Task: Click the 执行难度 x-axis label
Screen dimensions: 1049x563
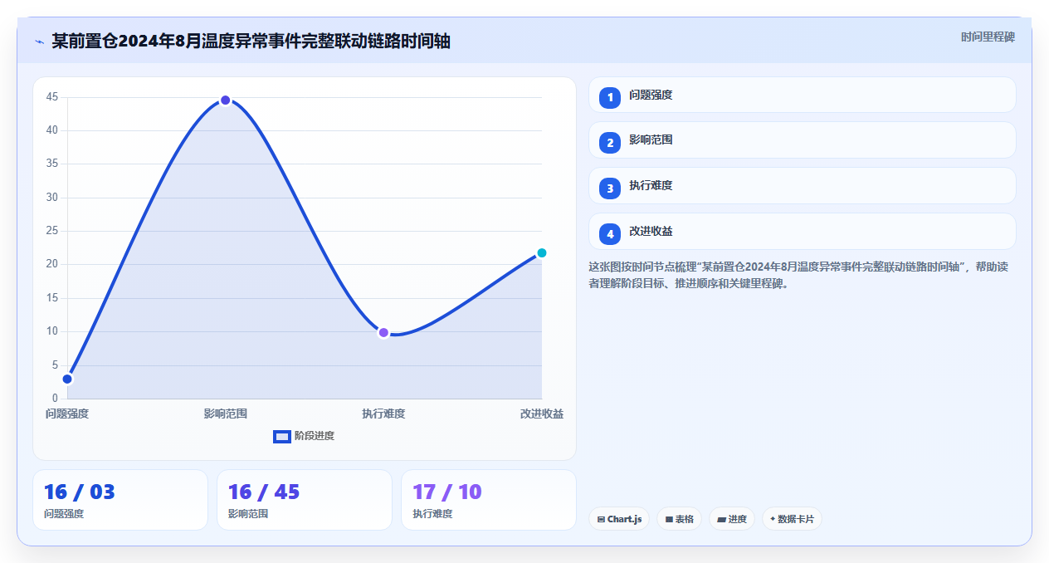Action: pyautogui.click(x=383, y=414)
